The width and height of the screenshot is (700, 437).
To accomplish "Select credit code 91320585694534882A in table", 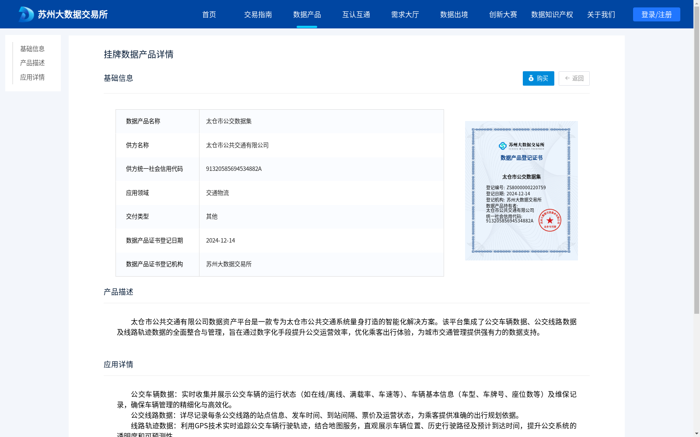I will tap(234, 169).
